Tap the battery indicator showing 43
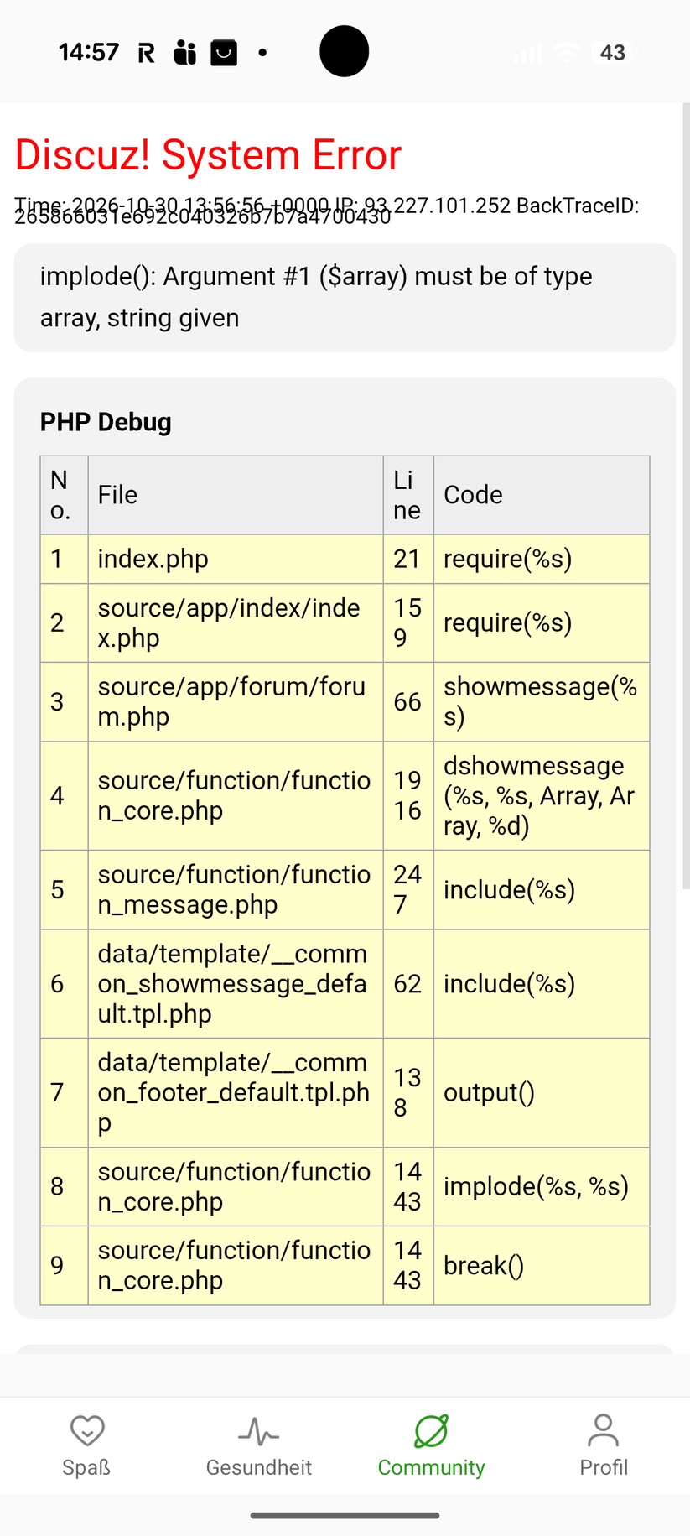This screenshot has height=1536, width=690. [x=613, y=53]
